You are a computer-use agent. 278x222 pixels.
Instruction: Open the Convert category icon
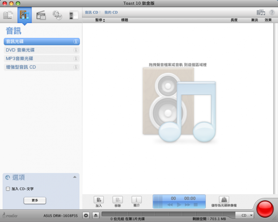coord(73,15)
